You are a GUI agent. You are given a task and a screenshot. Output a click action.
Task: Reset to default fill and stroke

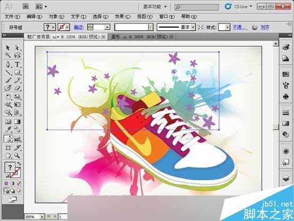pos(7,176)
